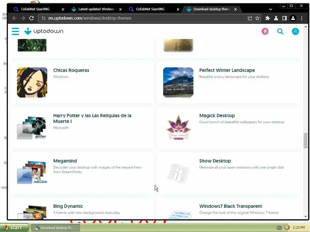Open Harry Potter y las Reliquias link
The width and height of the screenshot is (310, 232).
point(92,118)
